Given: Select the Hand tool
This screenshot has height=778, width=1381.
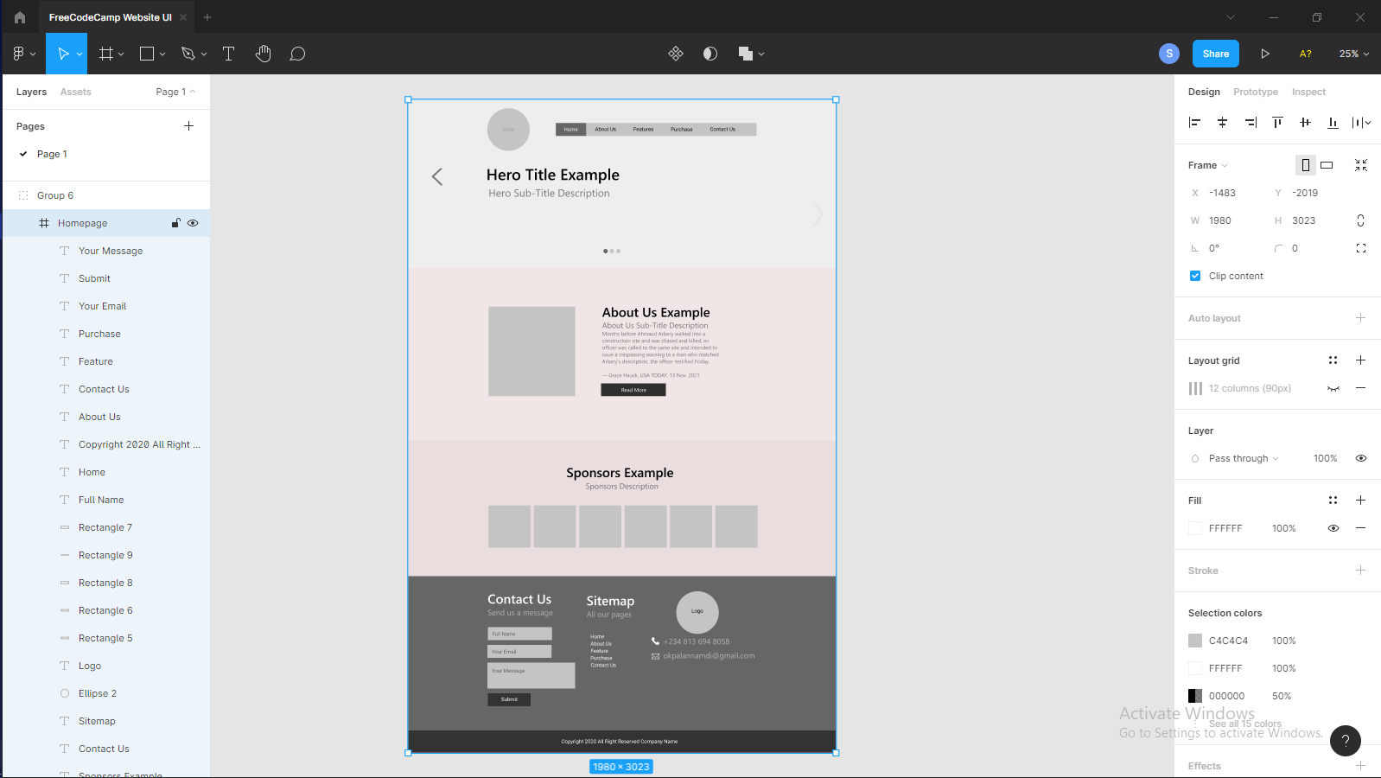Looking at the screenshot, I should 264,54.
